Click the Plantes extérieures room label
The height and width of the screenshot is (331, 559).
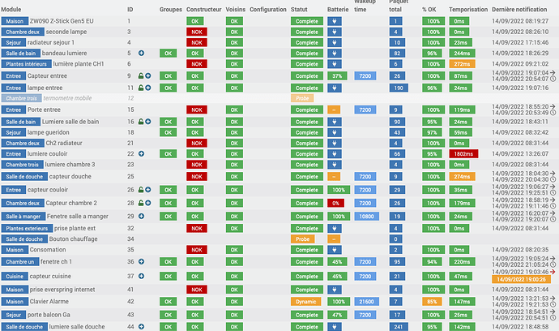click(x=27, y=228)
